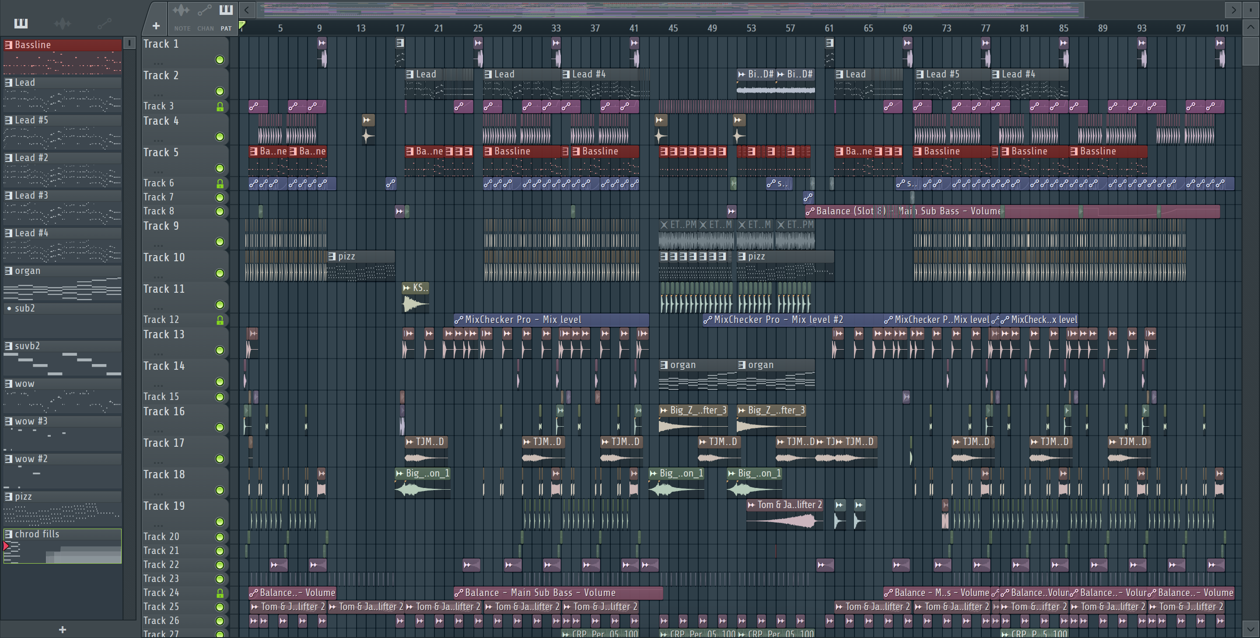
Task: Open the MixChecker Pro - Mix level clip menu
Action: [x=459, y=320]
